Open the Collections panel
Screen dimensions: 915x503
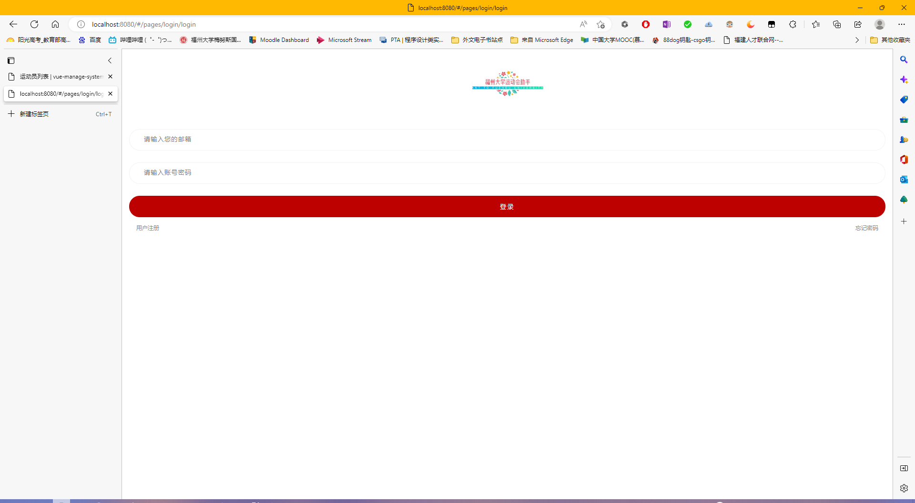(x=837, y=24)
